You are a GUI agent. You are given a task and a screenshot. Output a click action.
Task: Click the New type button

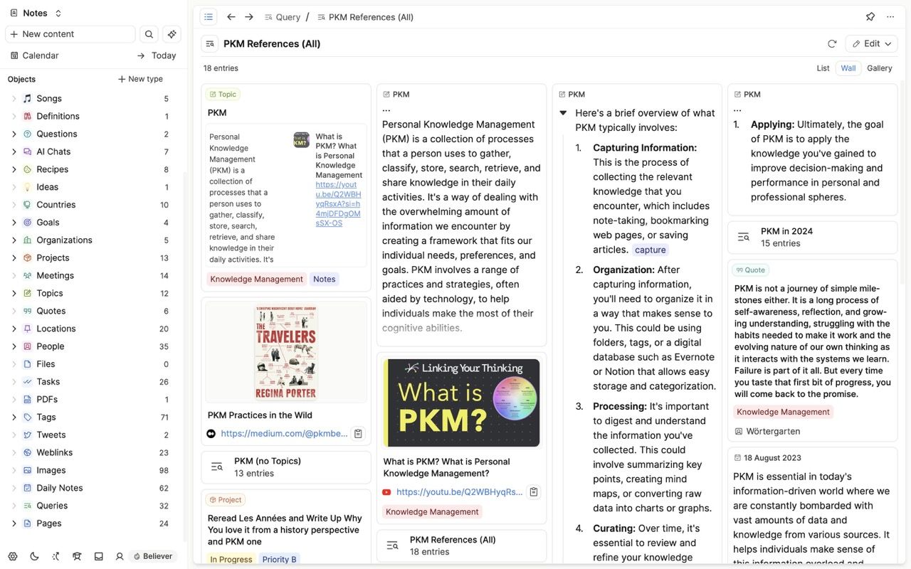click(140, 79)
